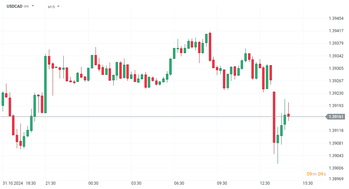
Task: Expand the M15 timeframe dropdown arrow
Action: click(58, 6)
